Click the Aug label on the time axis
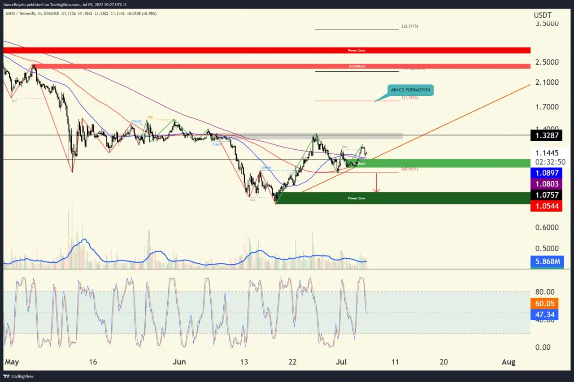The height and width of the screenshot is (382, 574). pyautogui.click(x=509, y=362)
